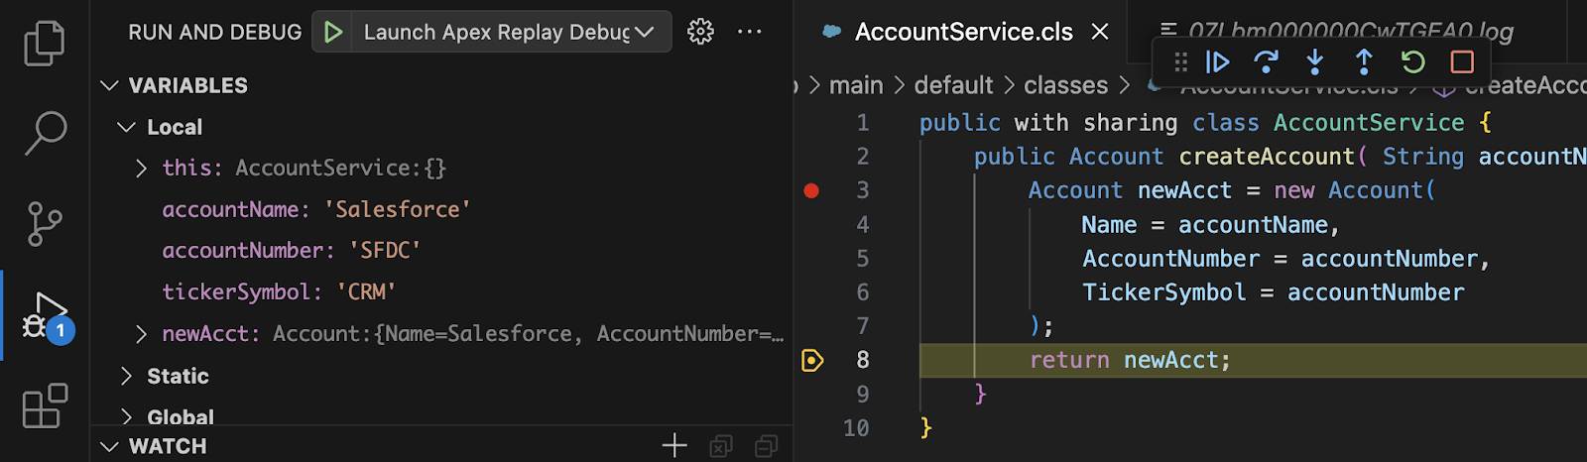Viewport: 1587px width, 462px height.
Task: Collapse the VARIABLES section
Action: coord(110,86)
